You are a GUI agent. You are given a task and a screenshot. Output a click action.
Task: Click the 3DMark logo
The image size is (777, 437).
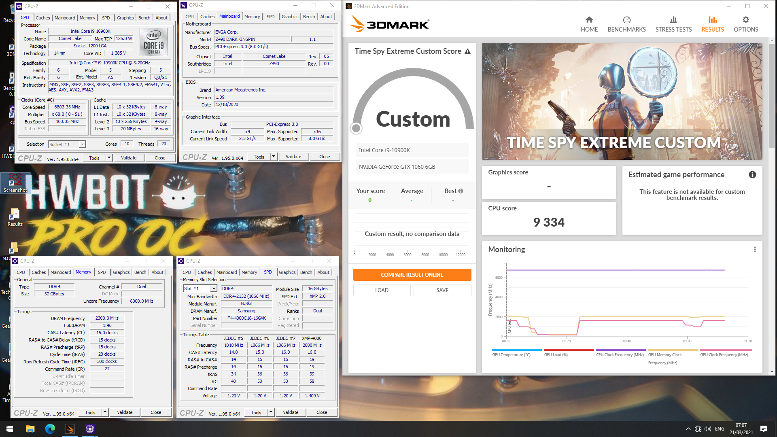pos(389,24)
